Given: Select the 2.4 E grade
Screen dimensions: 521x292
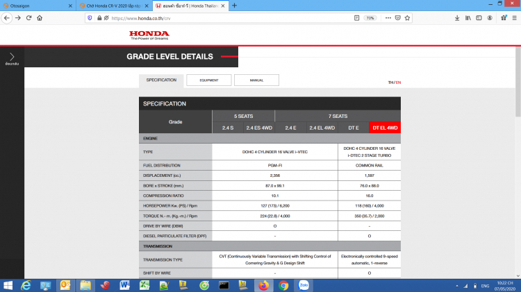Looking at the screenshot, I should pyautogui.click(x=290, y=128).
